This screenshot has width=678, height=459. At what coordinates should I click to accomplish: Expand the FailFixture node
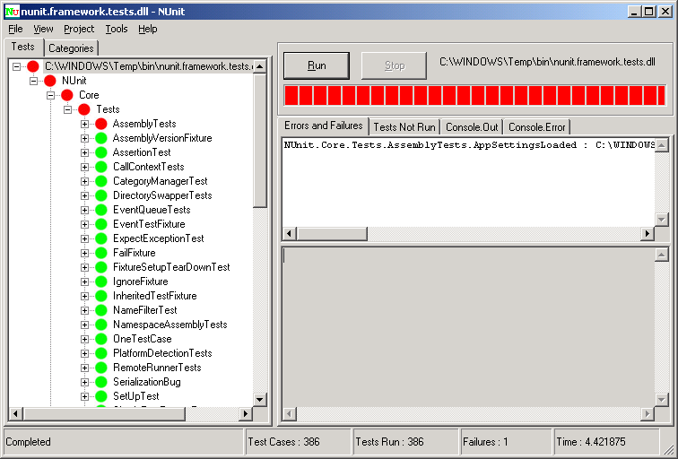click(x=84, y=253)
